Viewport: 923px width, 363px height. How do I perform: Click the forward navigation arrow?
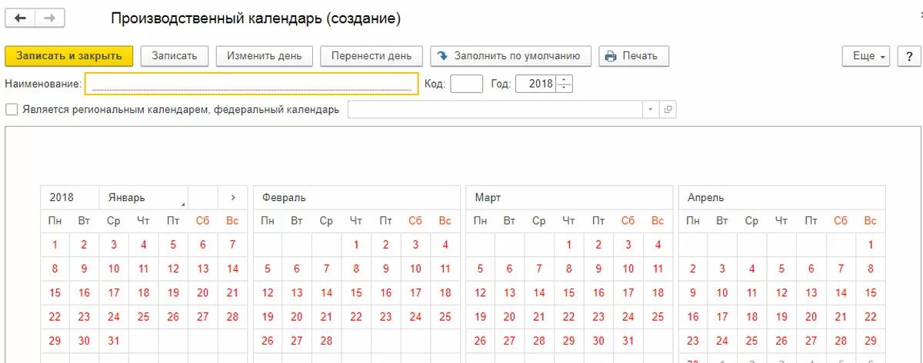tap(49, 18)
